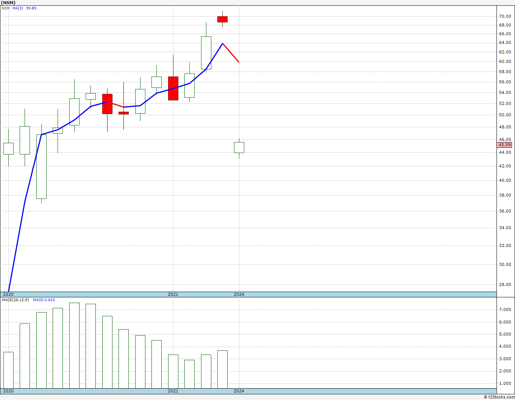This screenshot has height=400, width=515.
Task: Click 2021 on the price chart time axis
Action: [173, 294]
